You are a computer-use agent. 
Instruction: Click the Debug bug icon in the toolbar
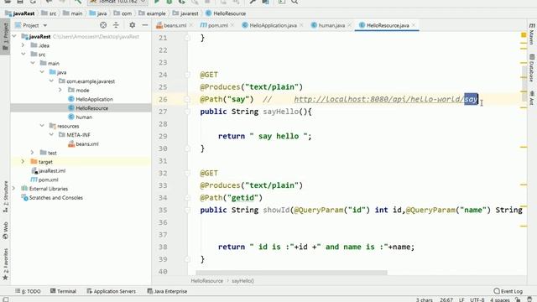click(169, 2)
